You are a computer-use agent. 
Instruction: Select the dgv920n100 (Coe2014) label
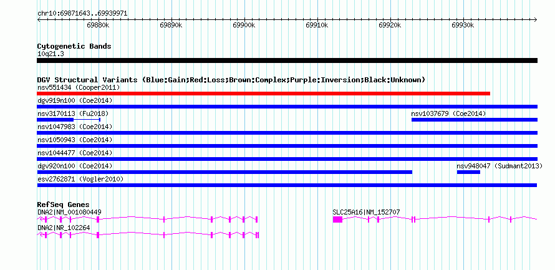click(x=75, y=166)
